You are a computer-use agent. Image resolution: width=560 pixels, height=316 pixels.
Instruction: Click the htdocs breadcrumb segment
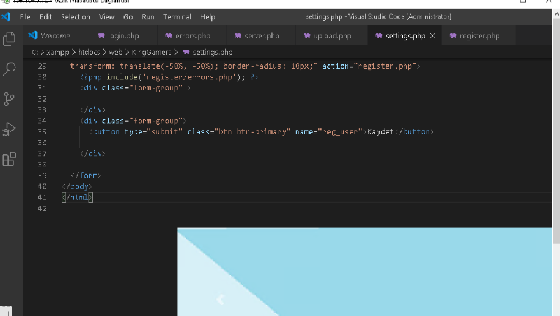click(x=89, y=52)
